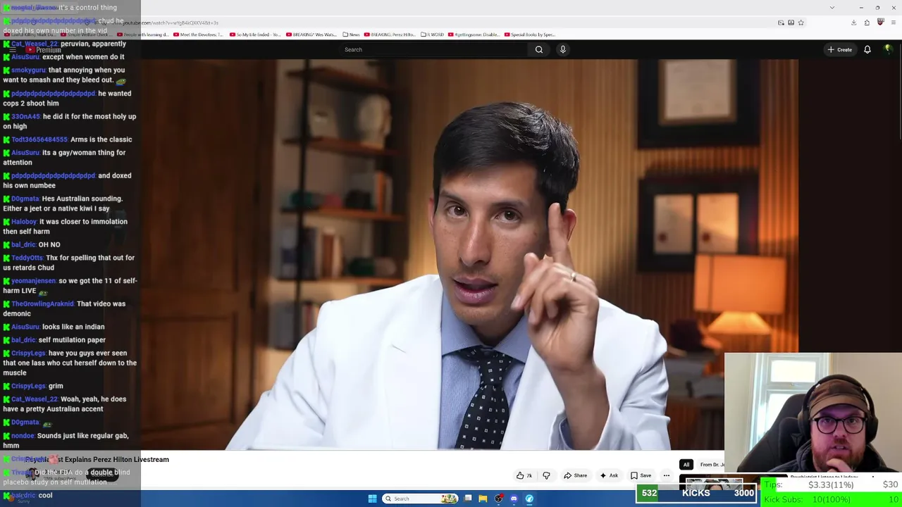Select the 'From Dr.' filter chip

[712, 465]
